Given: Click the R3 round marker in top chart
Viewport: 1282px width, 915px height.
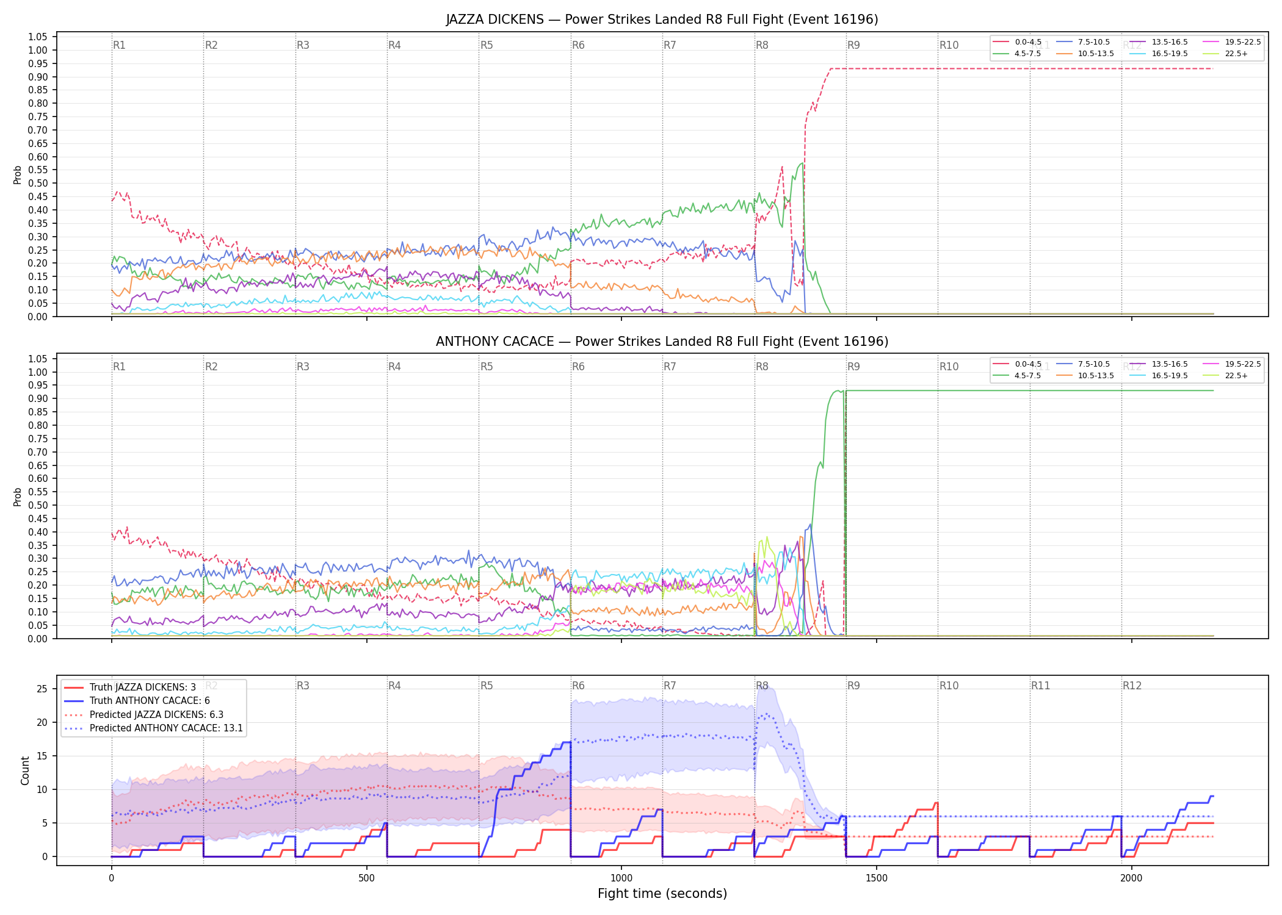Looking at the screenshot, I should point(303,45).
